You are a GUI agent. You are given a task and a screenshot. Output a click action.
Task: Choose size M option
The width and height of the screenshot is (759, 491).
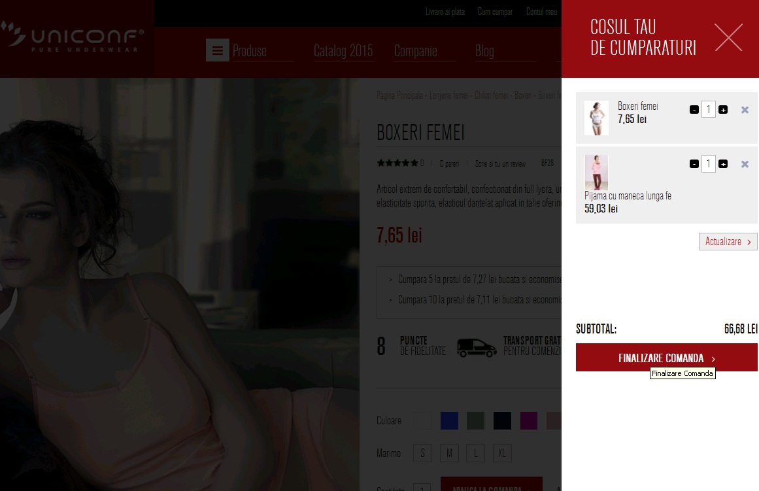click(x=449, y=453)
